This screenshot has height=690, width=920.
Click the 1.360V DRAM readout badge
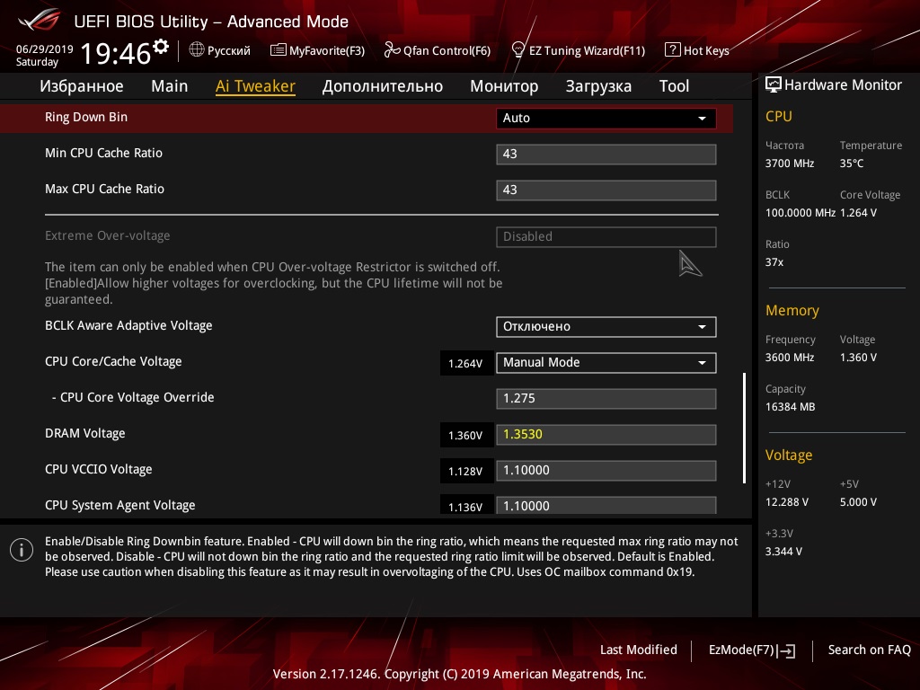click(466, 436)
